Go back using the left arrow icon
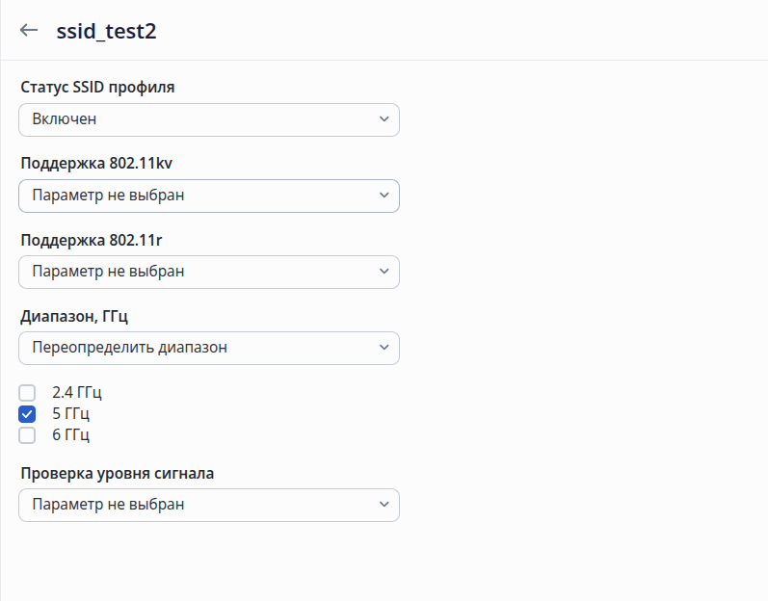 [x=28, y=31]
